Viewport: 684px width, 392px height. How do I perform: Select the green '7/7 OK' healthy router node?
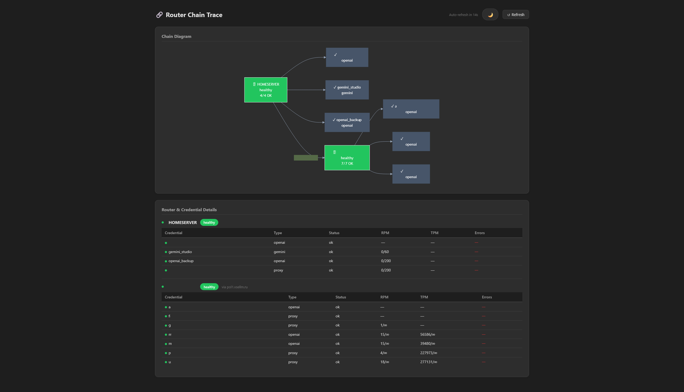click(x=347, y=158)
